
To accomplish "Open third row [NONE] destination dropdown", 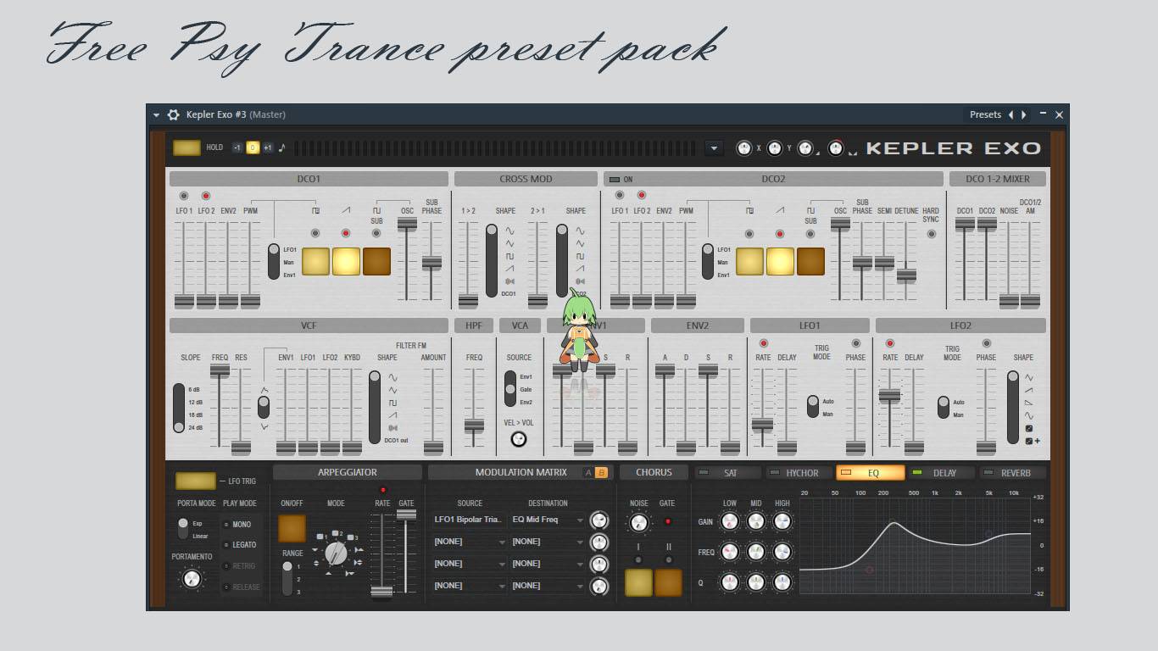I will coord(548,564).
